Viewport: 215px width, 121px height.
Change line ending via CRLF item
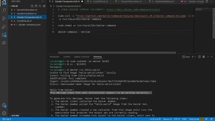tap(184, 119)
